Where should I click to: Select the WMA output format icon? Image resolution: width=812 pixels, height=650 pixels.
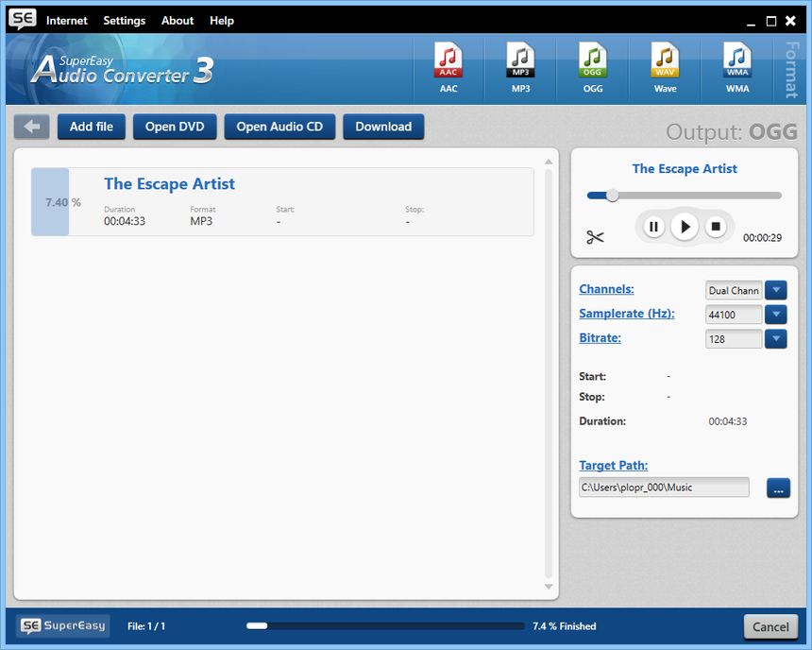pyautogui.click(x=736, y=67)
